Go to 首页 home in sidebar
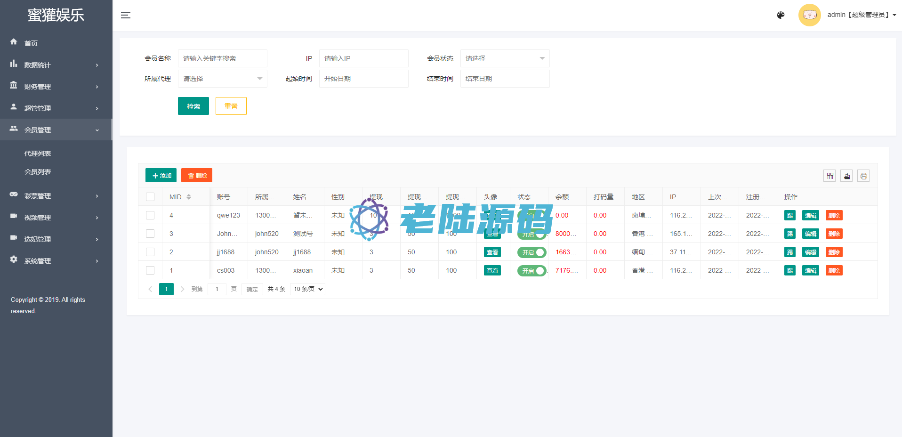The image size is (902, 437). [31, 43]
